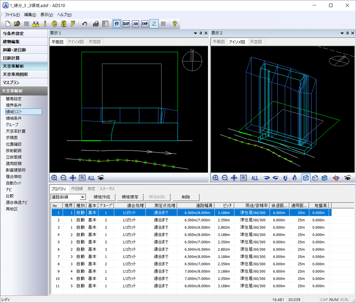The height and width of the screenshot is (303, 356).
Task: Rotate 表示2 view upward with last arrow
Action: [x=294, y=178]
